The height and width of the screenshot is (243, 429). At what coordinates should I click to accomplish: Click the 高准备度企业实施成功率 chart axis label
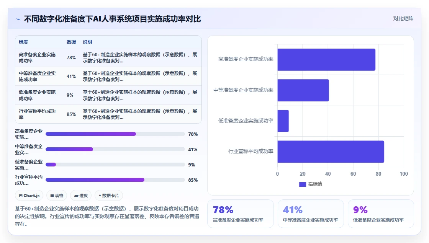click(246, 59)
